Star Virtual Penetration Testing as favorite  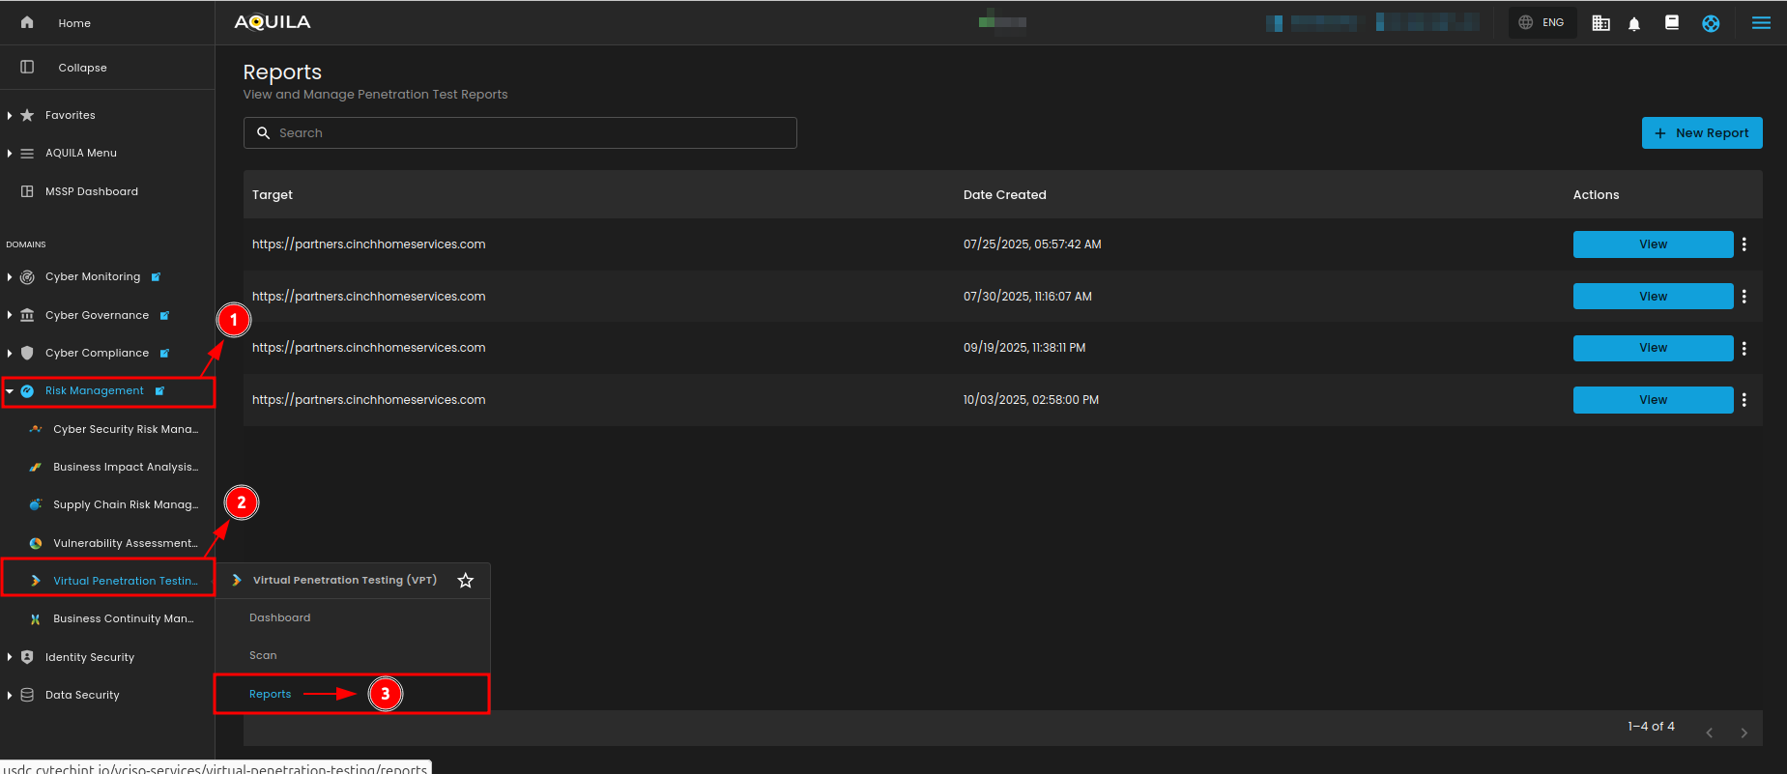pyautogui.click(x=466, y=581)
